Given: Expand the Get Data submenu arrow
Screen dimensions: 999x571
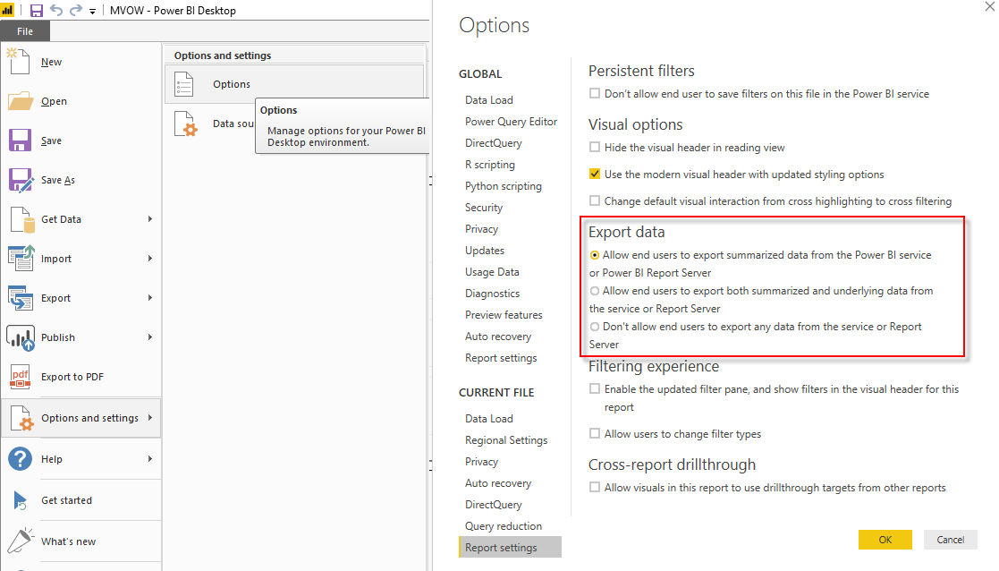Looking at the screenshot, I should tap(150, 219).
